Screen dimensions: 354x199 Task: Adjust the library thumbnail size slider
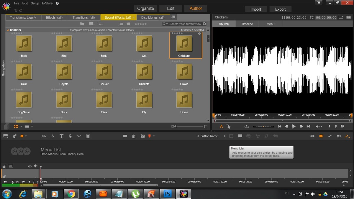189,126
